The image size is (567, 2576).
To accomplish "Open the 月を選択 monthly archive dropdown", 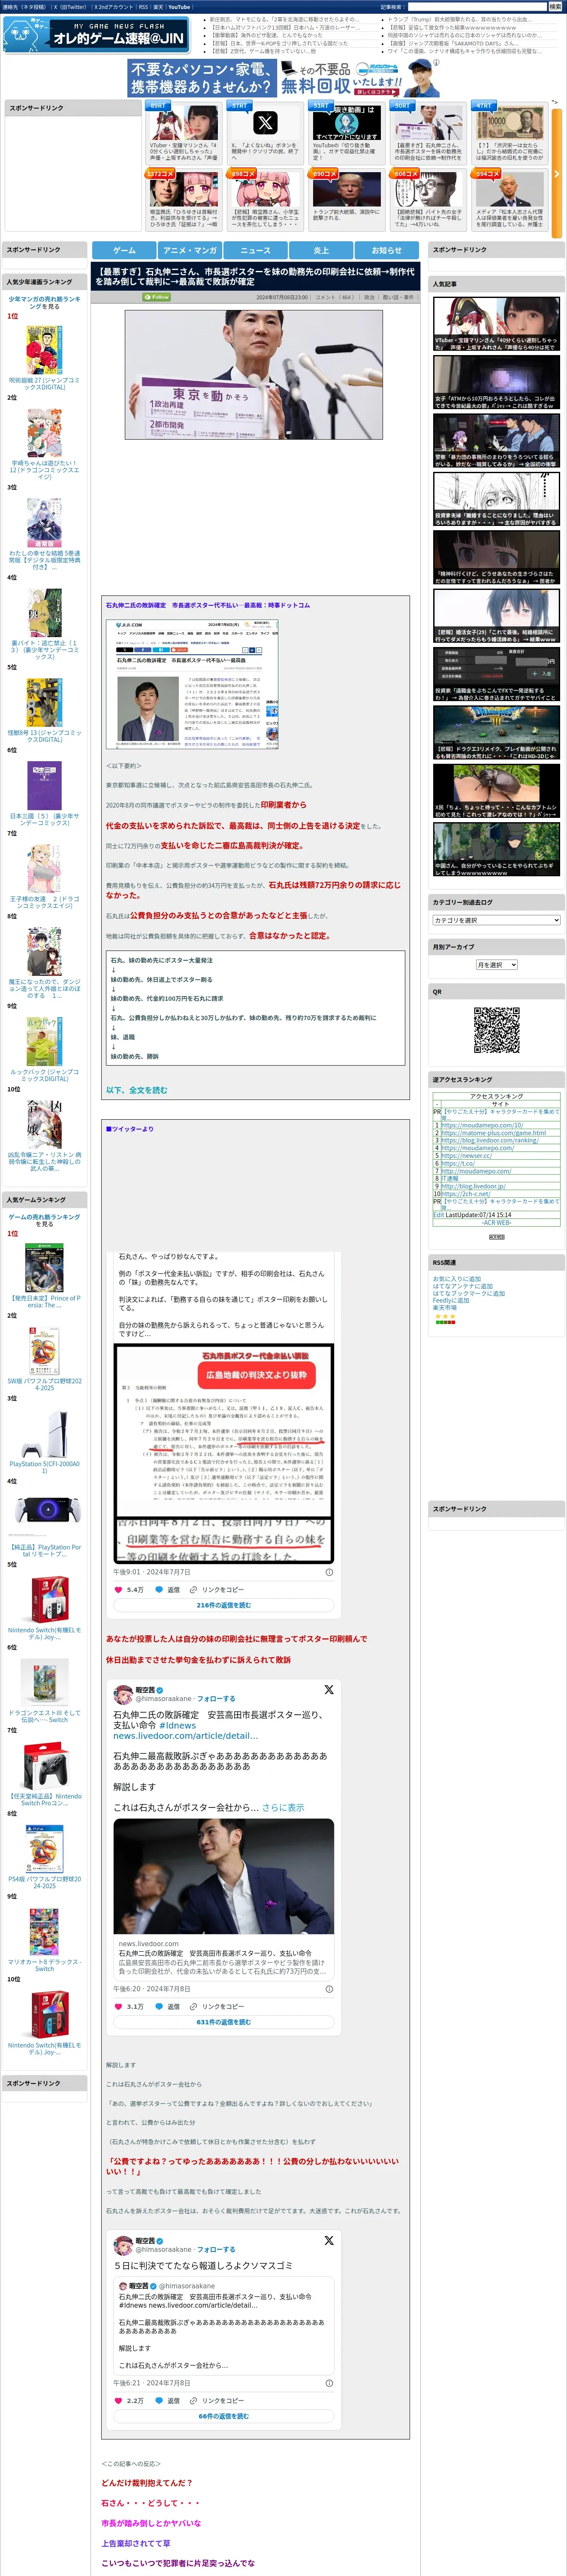I will pyautogui.click(x=496, y=965).
